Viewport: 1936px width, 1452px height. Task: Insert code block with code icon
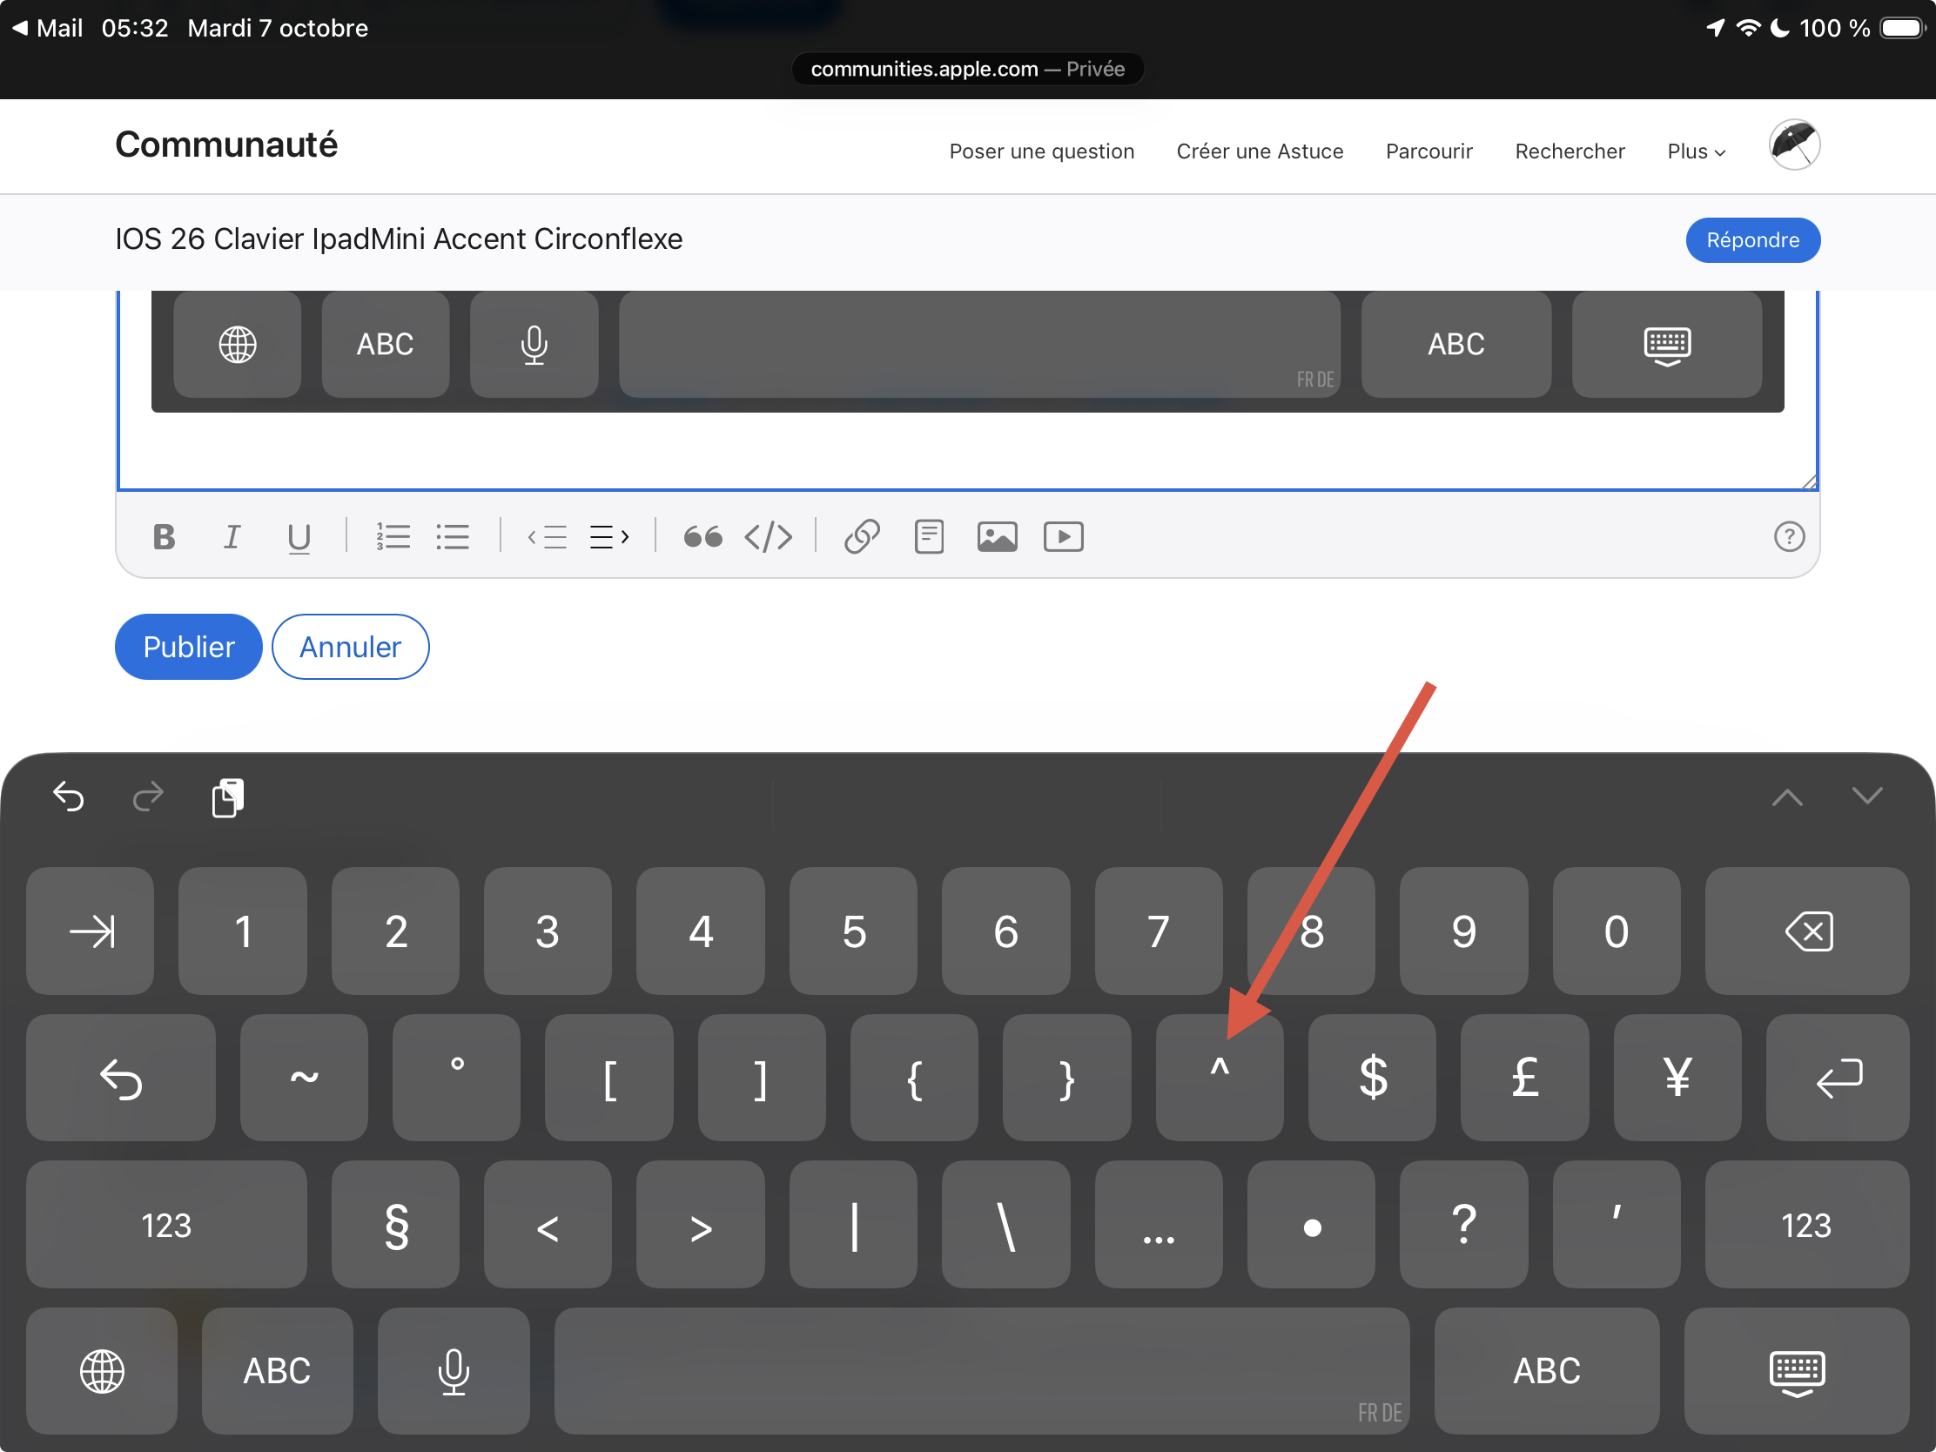tap(768, 536)
